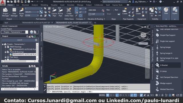Click the MODEL space button
The height and width of the screenshot is (103, 183).
click(x=102, y=95)
